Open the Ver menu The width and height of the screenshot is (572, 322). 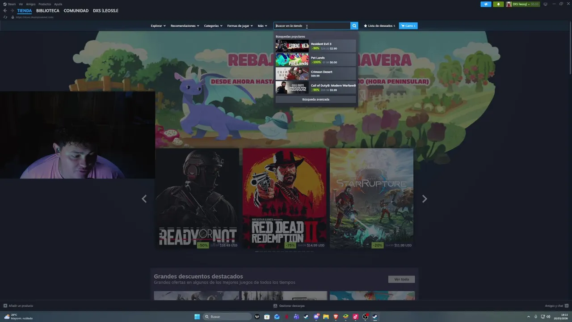click(x=21, y=4)
